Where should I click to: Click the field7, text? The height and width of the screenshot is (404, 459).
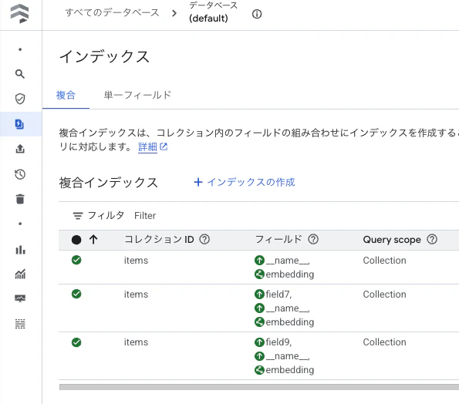[278, 294]
